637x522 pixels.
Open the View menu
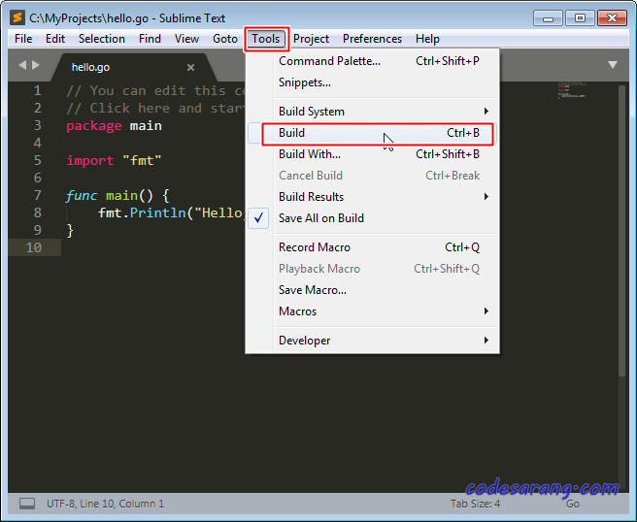[186, 39]
